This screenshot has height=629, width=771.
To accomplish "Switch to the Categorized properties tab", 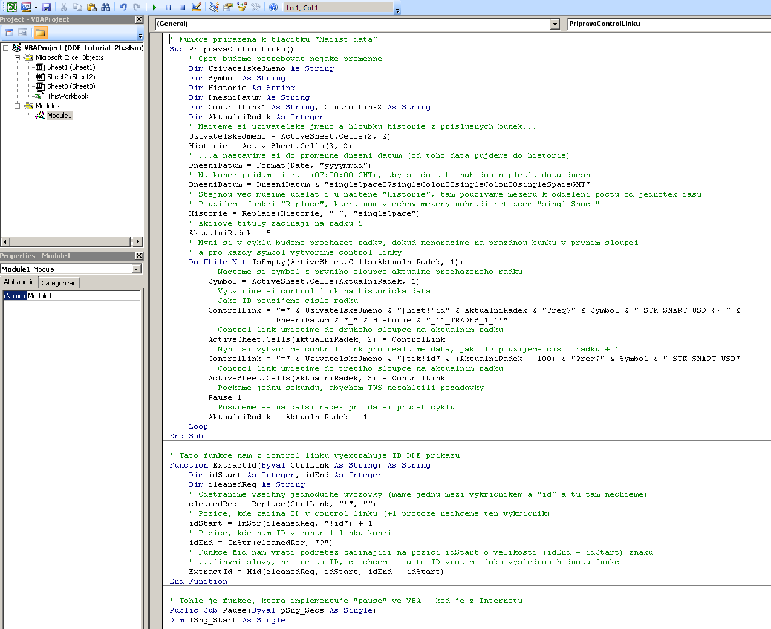I will pos(59,282).
